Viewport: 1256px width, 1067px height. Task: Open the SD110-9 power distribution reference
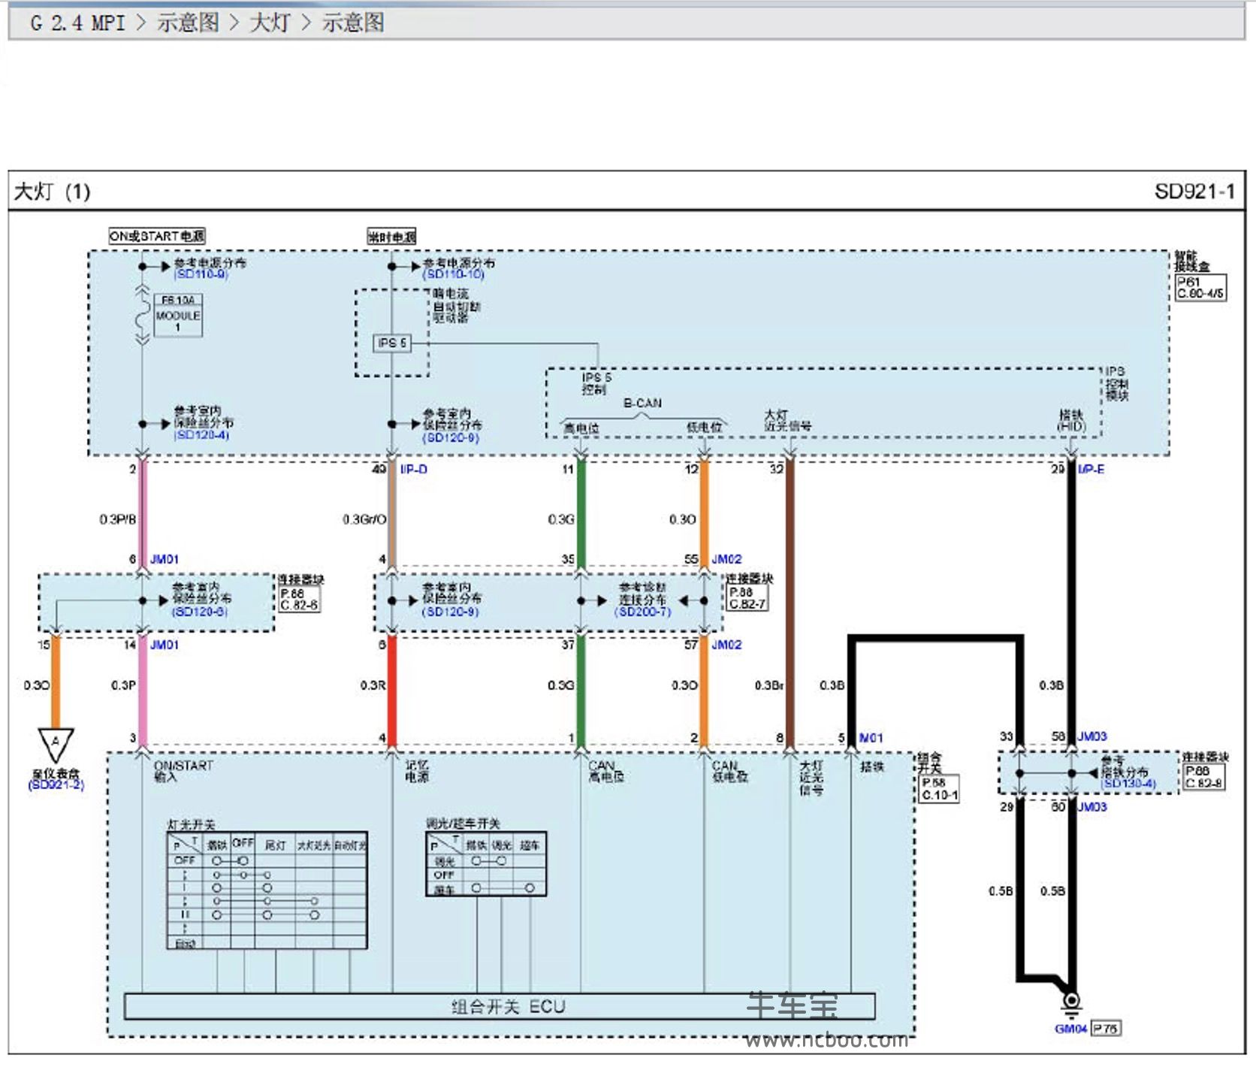201,274
